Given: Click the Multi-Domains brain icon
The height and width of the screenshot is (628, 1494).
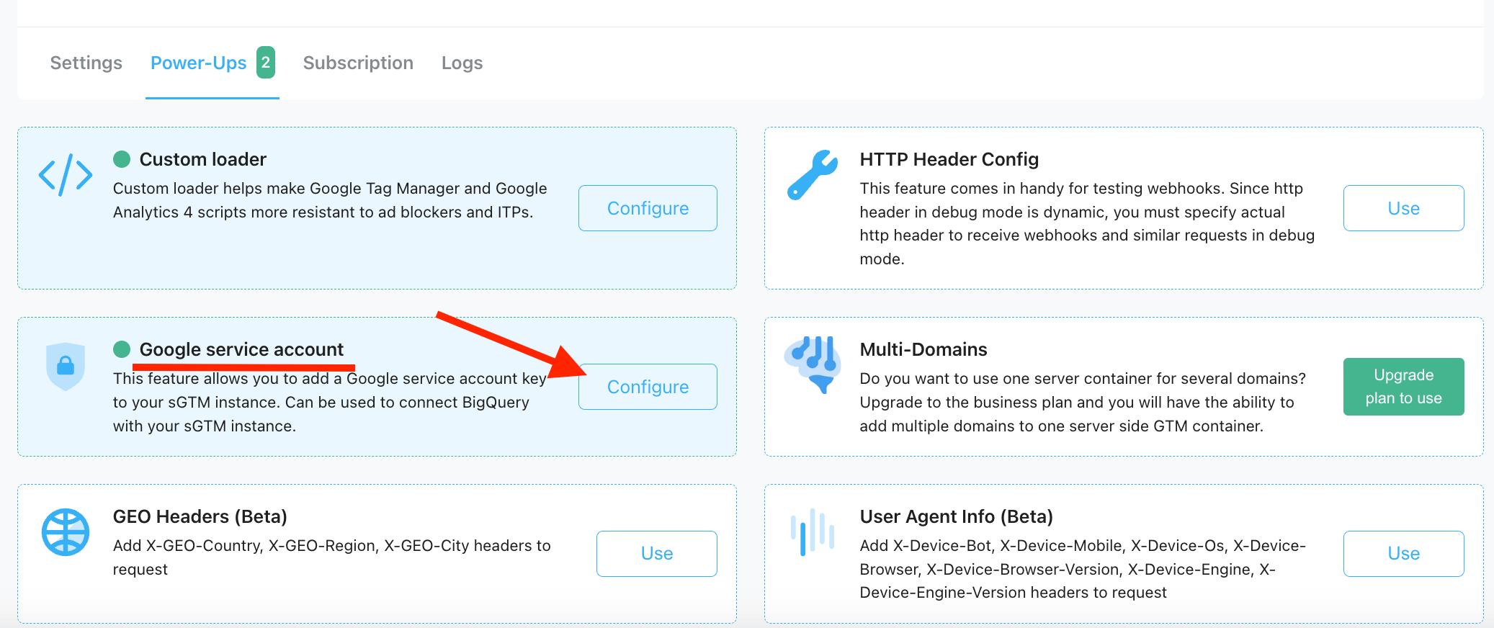Looking at the screenshot, I should click(813, 364).
